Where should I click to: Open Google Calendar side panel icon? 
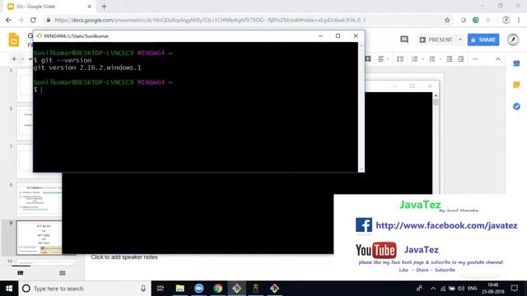516,63
